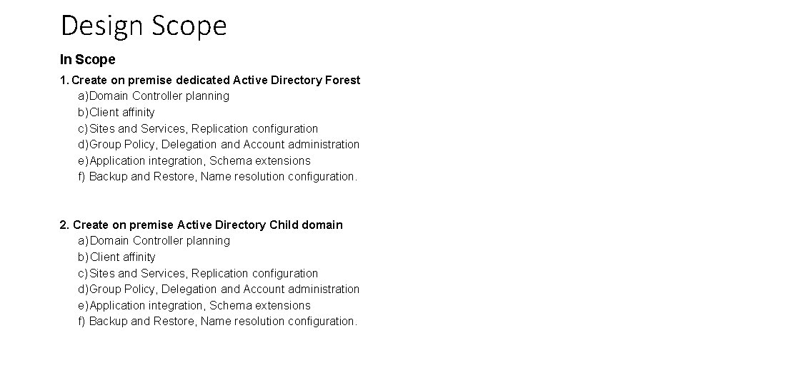
Task: Click "Domain Controller planning" under Child domain section
Action: coord(159,241)
